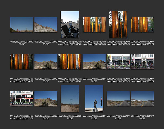The image size is (164, 129).
Task: Click filename label ending 5L8Y3371.CR
Action: [x=22, y=117]
